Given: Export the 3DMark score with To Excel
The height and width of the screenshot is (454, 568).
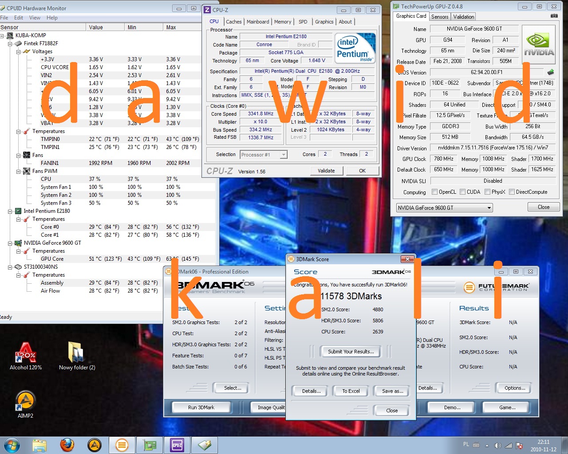Looking at the screenshot, I should [x=351, y=391].
